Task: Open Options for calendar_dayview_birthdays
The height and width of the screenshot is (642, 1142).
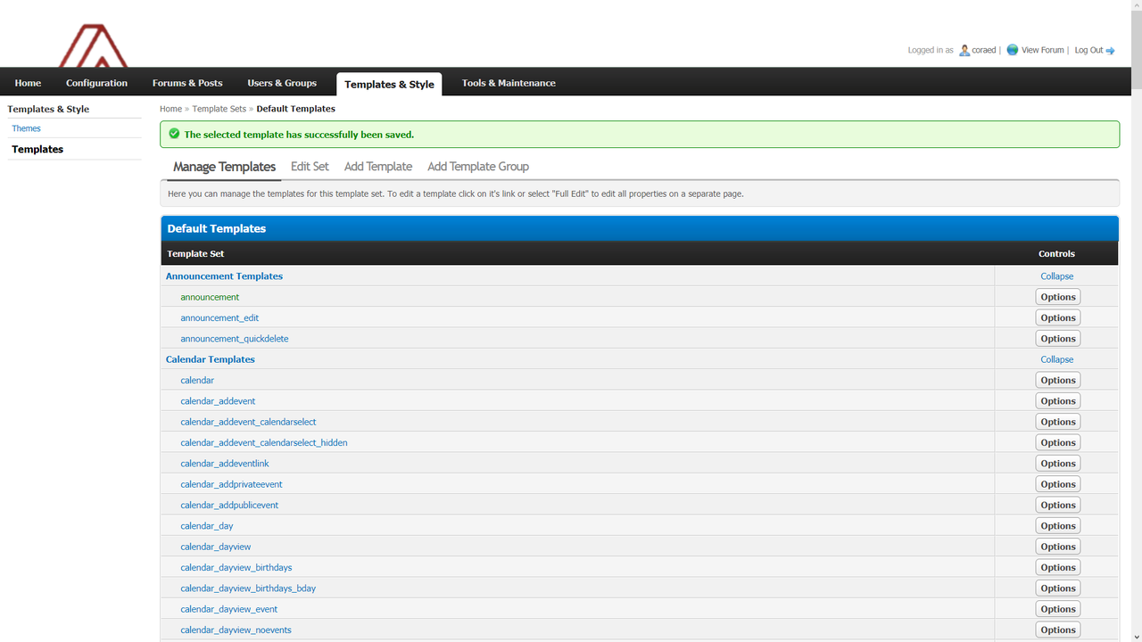Action: click(1058, 567)
